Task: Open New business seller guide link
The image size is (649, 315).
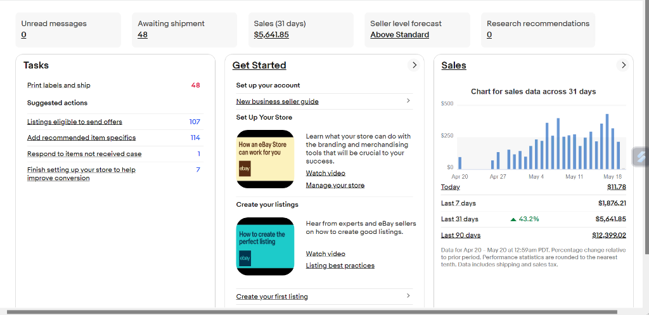Action: tap(278, 101)
